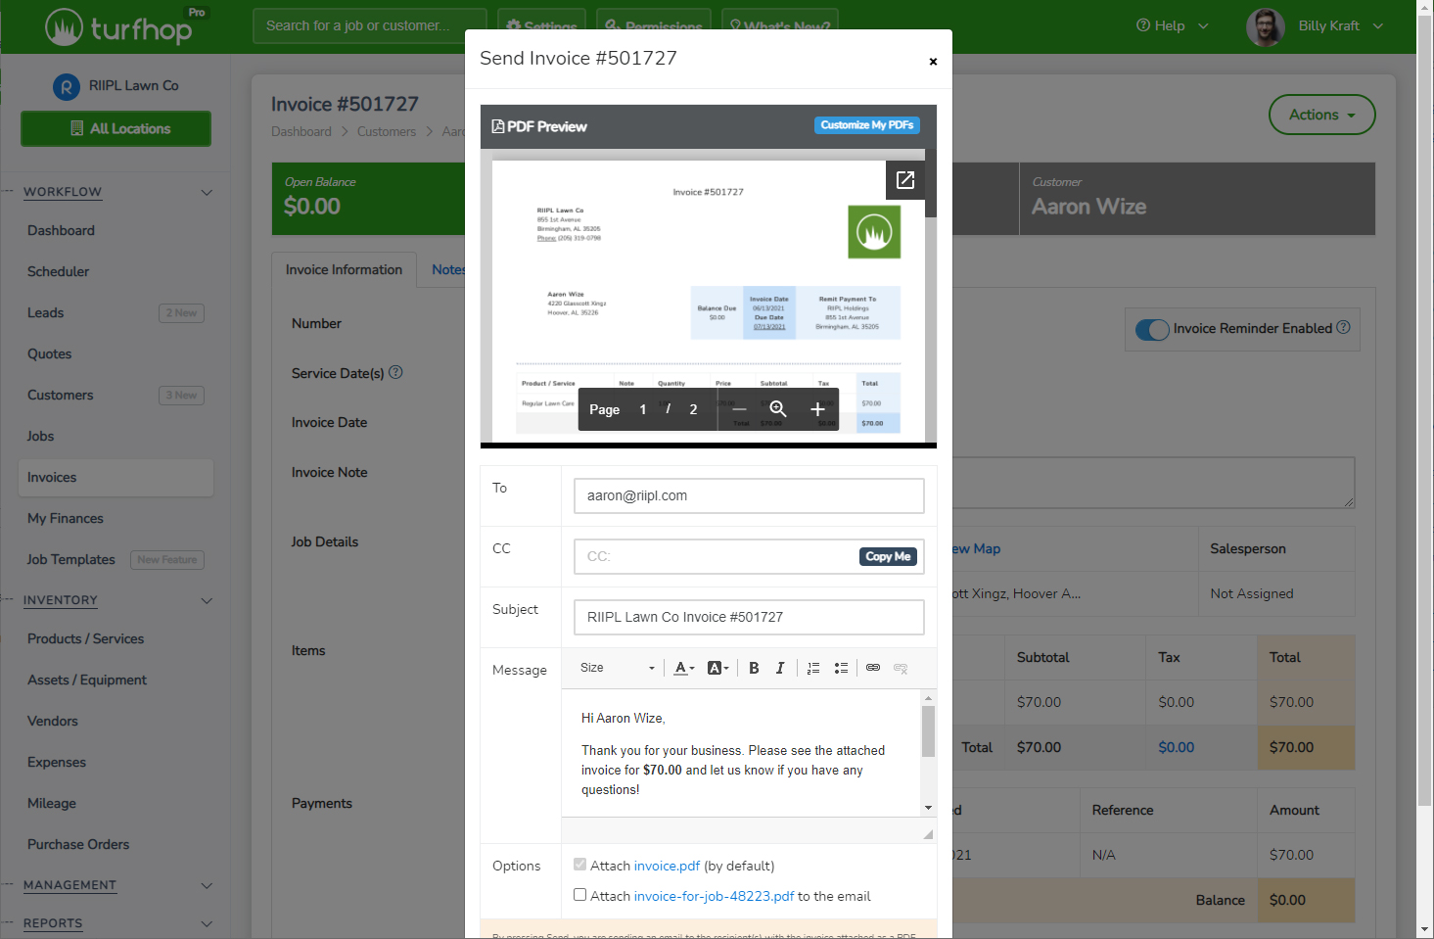The height and width of the screenshot is (939, 1434).
Task: Click the Invoice Reminder help icon
Action: 1343,327
